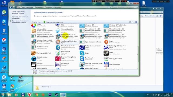The height and width of the screenshot is (97, 173).
Task: Change view icon button in toolbar
Action: 130,22
